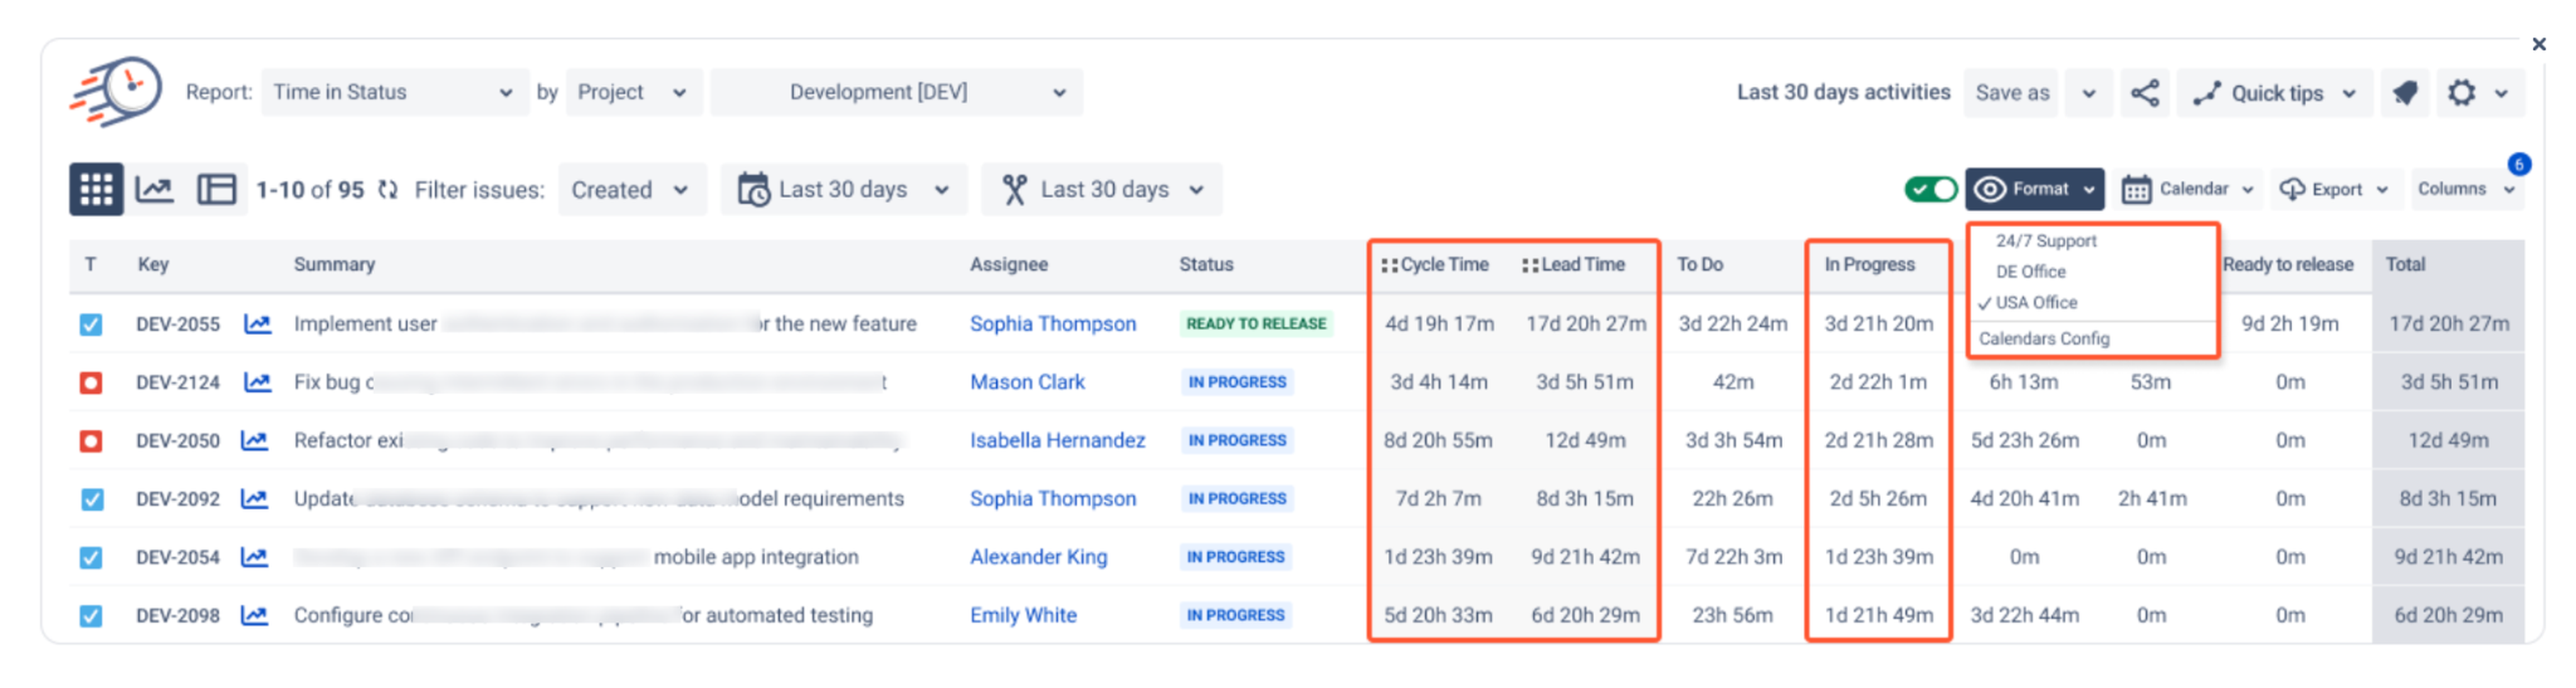Viewport: 2576px width, 688px height.
Task: Open the pivot table layout view
Action: tap(215, 189)
